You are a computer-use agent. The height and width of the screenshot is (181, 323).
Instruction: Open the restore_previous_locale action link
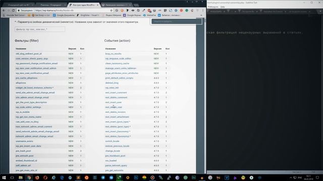[x=117, y=146]
